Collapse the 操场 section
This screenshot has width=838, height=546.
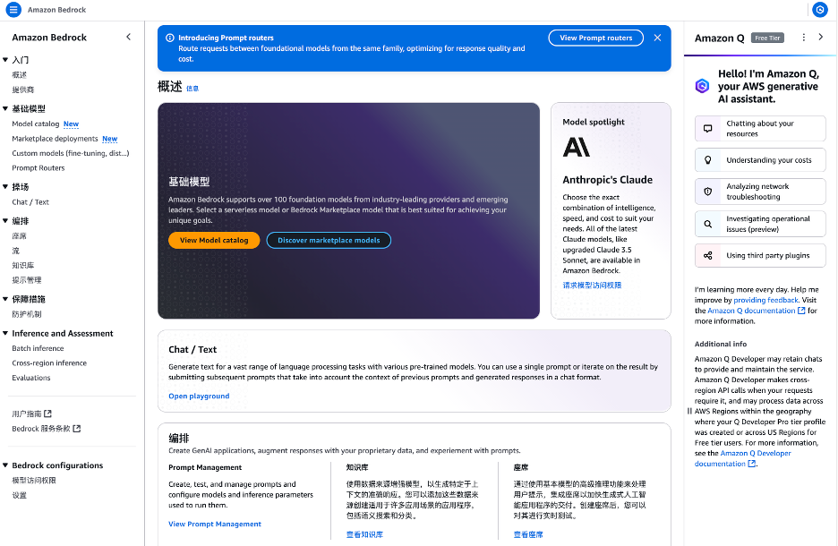5,186
